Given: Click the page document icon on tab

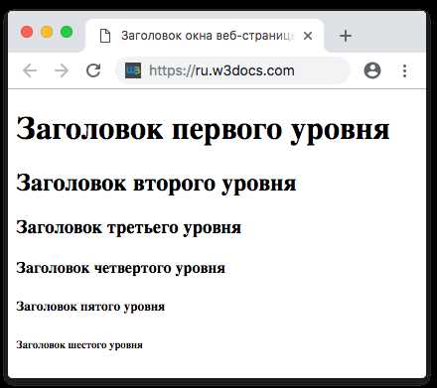Looking at the screenshot, I should tap(105, 36).
